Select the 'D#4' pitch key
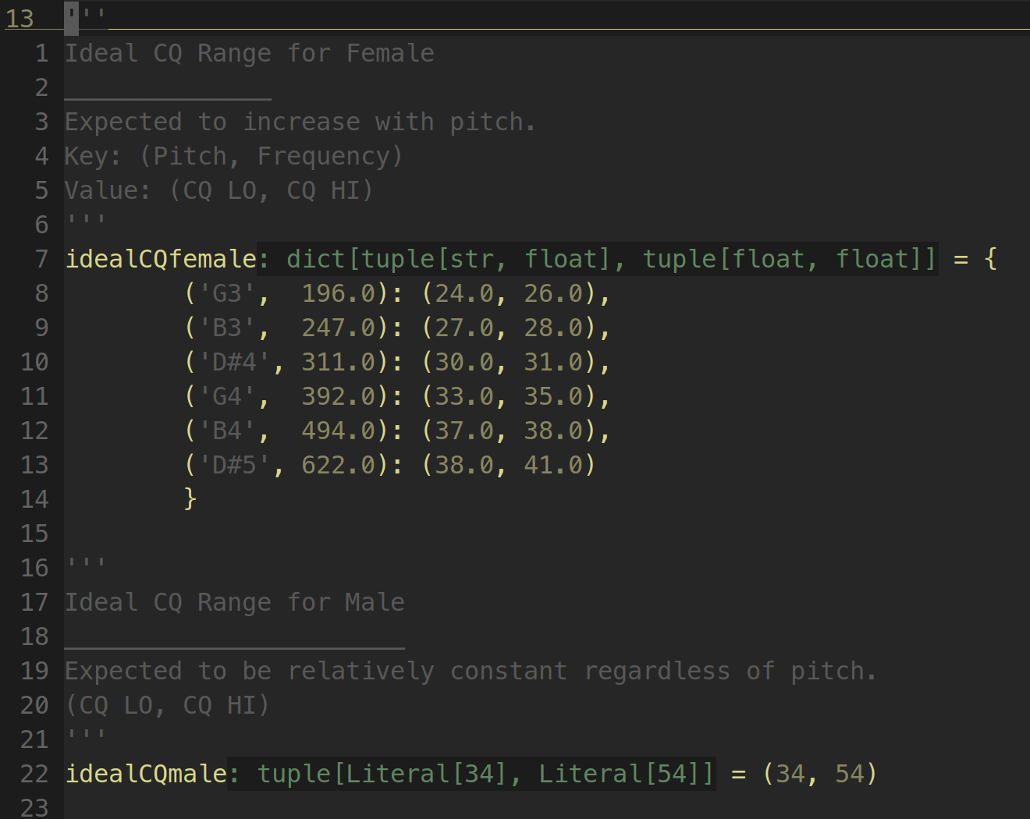 (234, 362)
